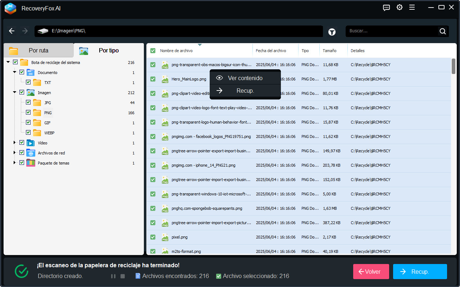460x287 pixels.
Task: Open settings gear icon
Action: (x=399, y=8)
